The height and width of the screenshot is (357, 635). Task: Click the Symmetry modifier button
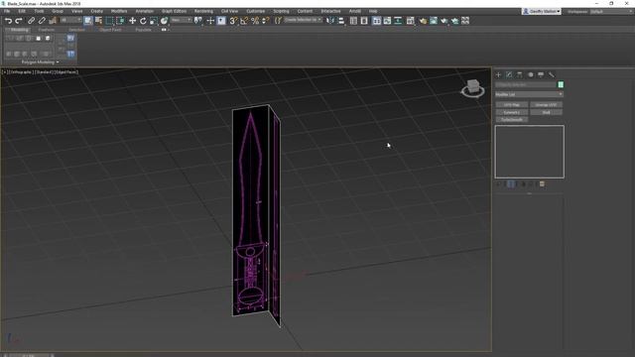pyautogui.click(x=512, y=112)
